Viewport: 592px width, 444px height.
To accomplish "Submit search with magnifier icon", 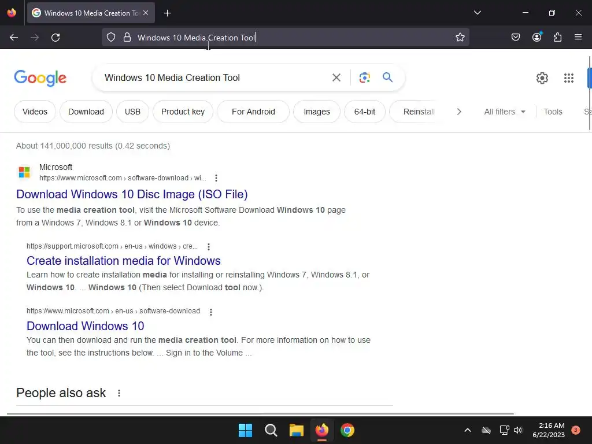I will click(x=388, y=77).
